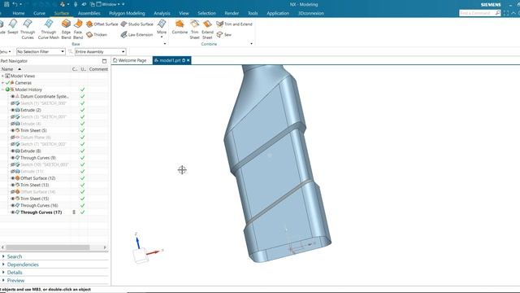520x293 pixels.
Task: Open the Home ribbon tab
Action: [x=19, y=13]
